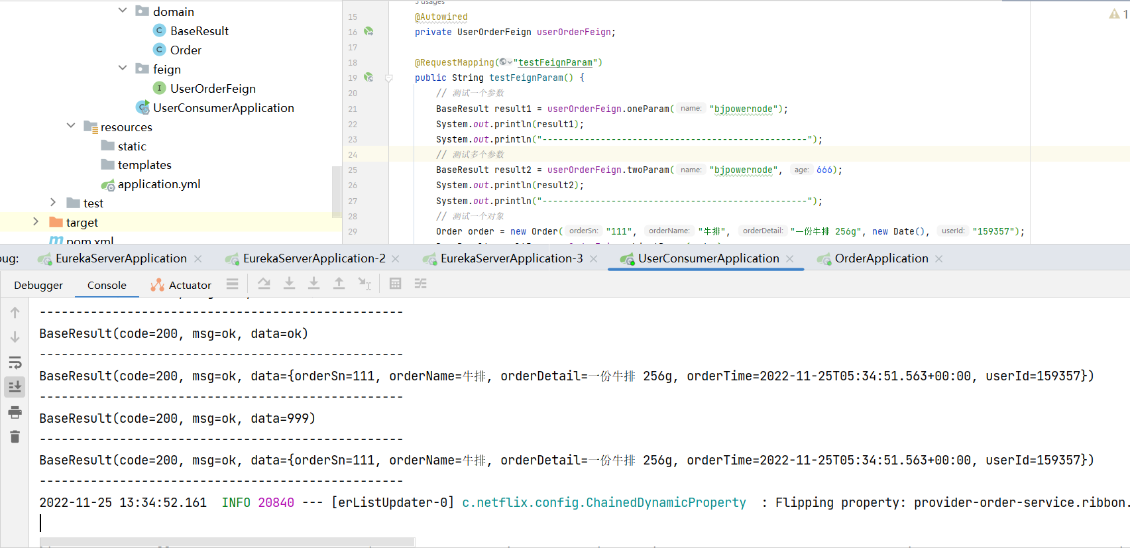The width and height of the screenshot is (1130, 548).
Task: Close the UserConsumerApplication tab
Action: pos(790,258)
